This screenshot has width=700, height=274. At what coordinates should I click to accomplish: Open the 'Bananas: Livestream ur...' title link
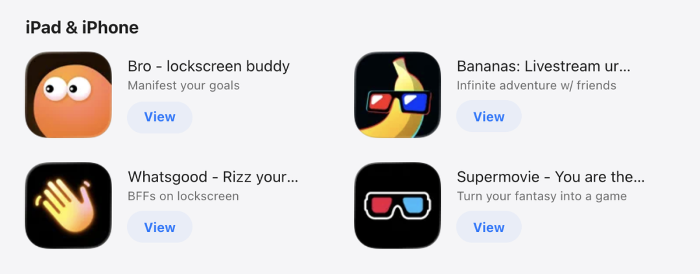tap(543, 67)
